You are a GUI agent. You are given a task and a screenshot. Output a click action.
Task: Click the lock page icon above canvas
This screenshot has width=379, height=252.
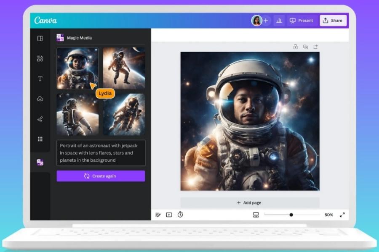click(x=295, y=47)
